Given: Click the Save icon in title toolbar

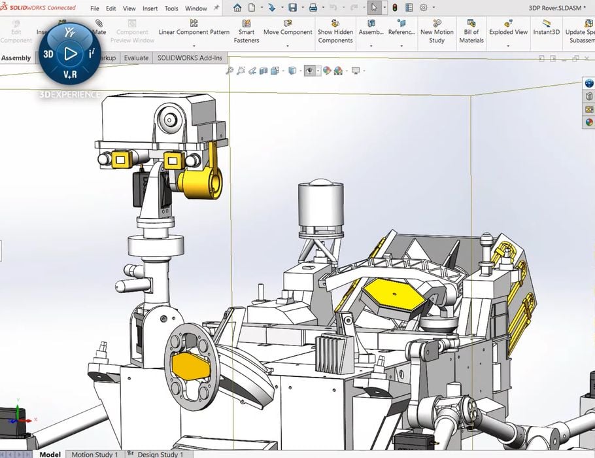Looking at the screenshot, I should [292, 8].
